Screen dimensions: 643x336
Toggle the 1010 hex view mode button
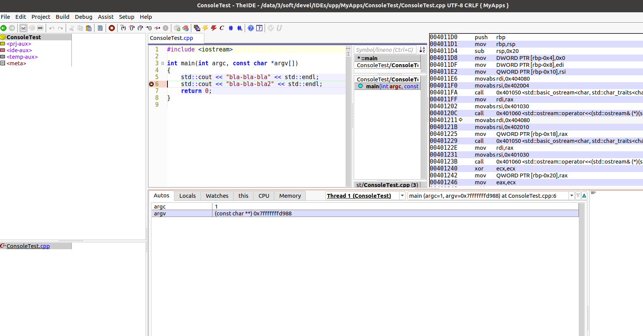[x=40, y=28]
